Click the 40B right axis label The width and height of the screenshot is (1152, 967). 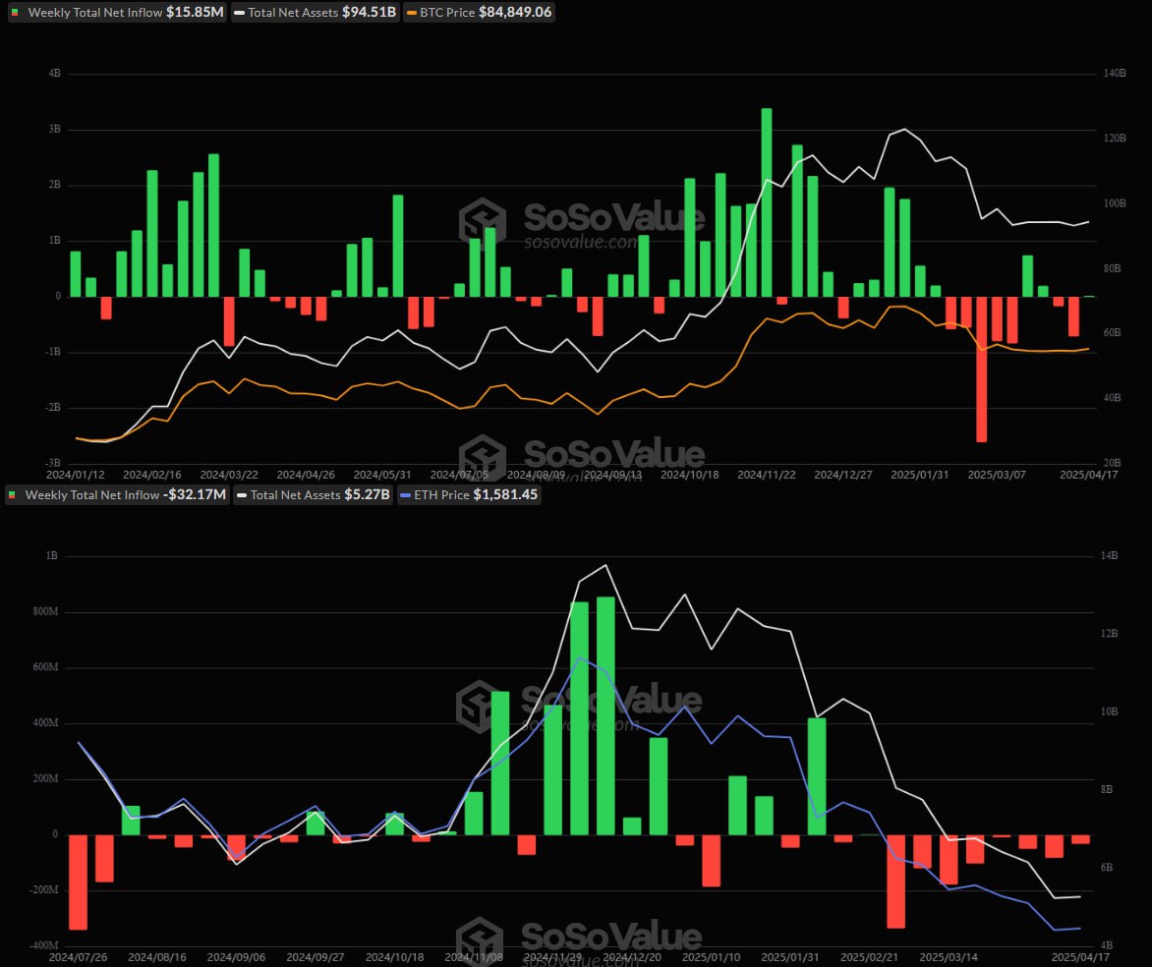point(1113,398)
